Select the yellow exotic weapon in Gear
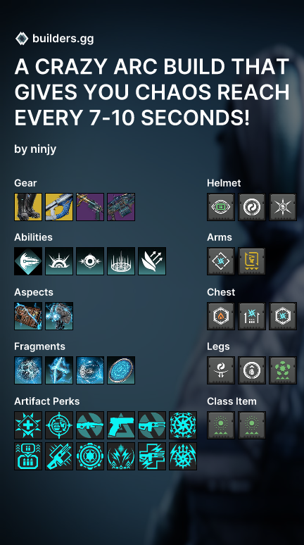Screen dimensions: 304x545 click(59, 207)
